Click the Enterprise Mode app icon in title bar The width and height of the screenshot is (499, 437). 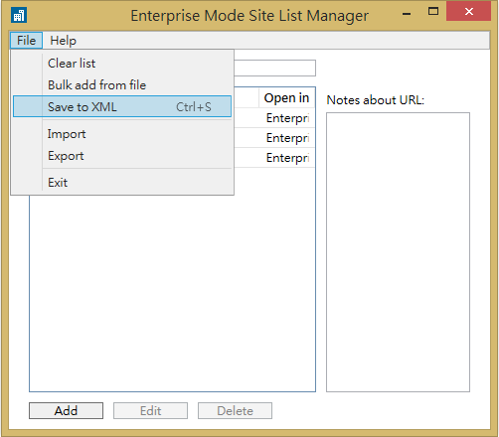click(19, 15)
